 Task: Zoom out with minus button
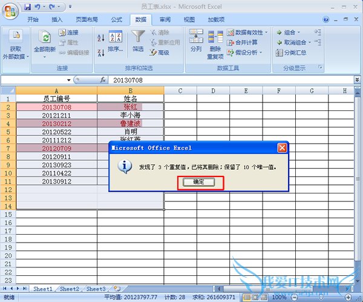pyautogui.click(x=294, y=297)
